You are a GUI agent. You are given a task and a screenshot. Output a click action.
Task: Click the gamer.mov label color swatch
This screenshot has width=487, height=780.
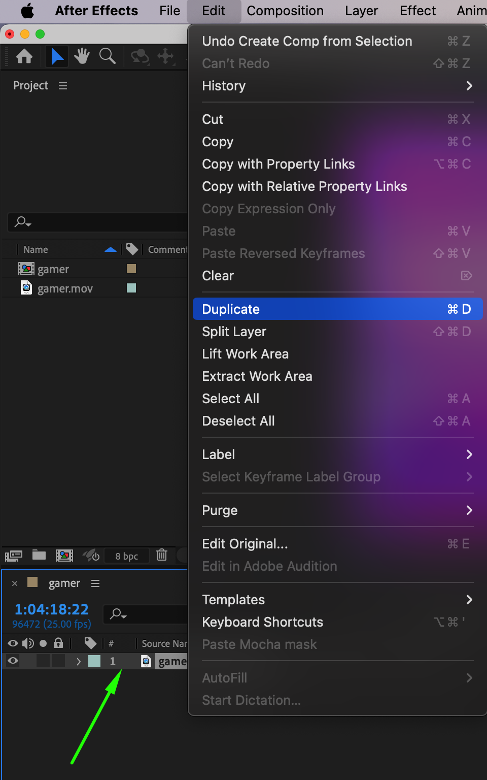pos(131,288)
